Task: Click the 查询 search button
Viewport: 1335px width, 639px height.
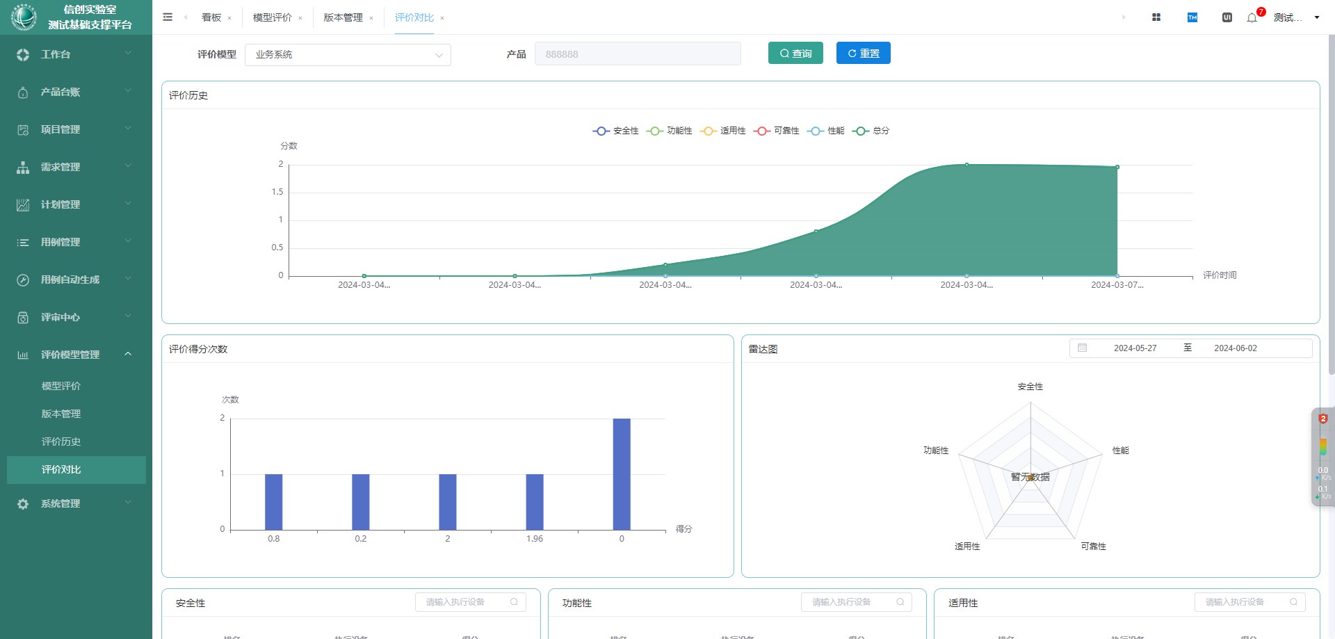Action: point(795,54)
